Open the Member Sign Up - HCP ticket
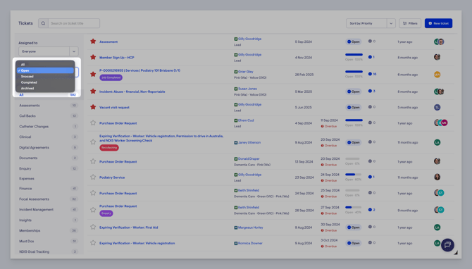 [117, 58]
